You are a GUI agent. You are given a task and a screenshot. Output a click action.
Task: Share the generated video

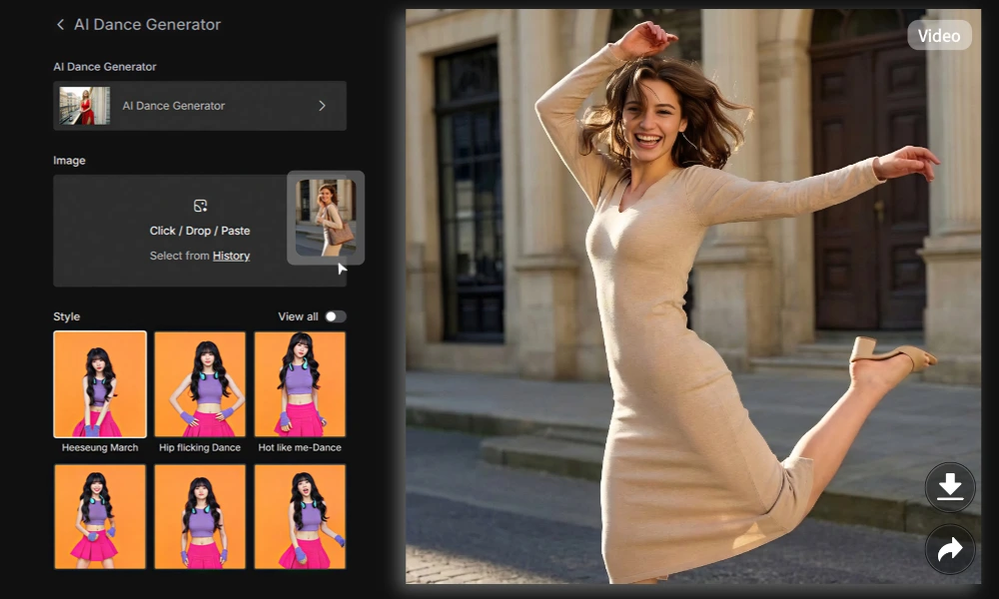pyautogui.click(x=949, y=549)
